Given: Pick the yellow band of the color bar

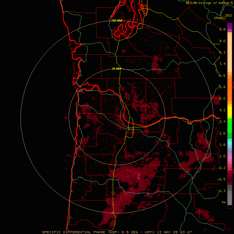Looking at the screenshot, I should click(x=230, y=111).
